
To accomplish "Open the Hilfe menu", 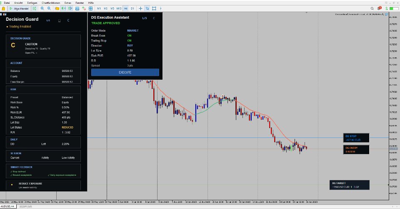I will [x=91, y=3].
